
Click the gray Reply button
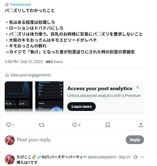point(135,140)
